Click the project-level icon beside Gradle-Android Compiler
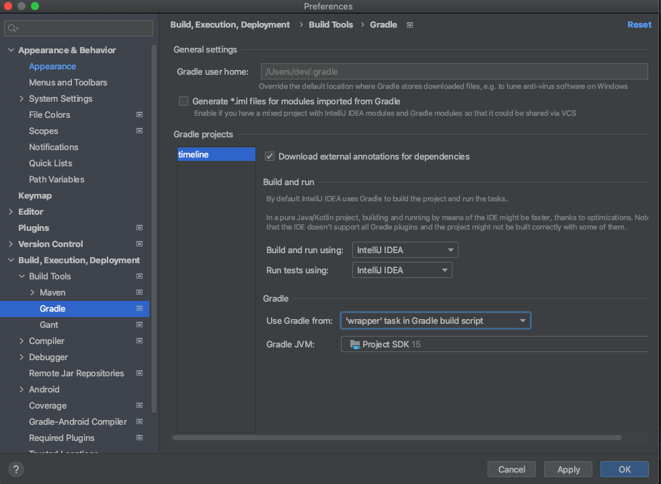The image size is (661, 484). tap(139, 421)
